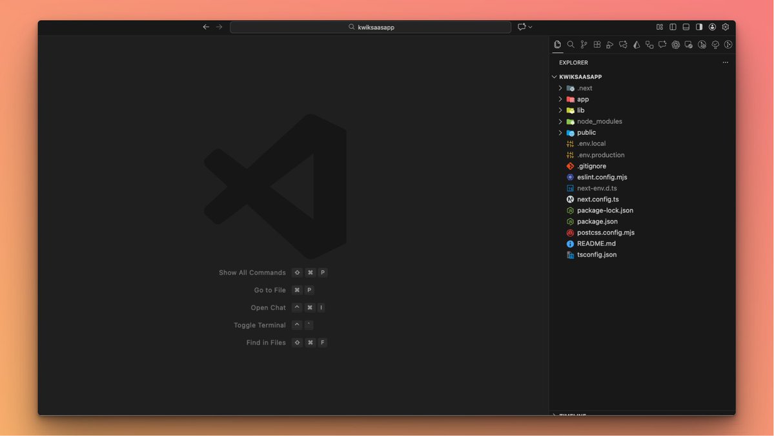
Task: Open the chat sessions icon with two bubbles
Action: click(623, 45)
